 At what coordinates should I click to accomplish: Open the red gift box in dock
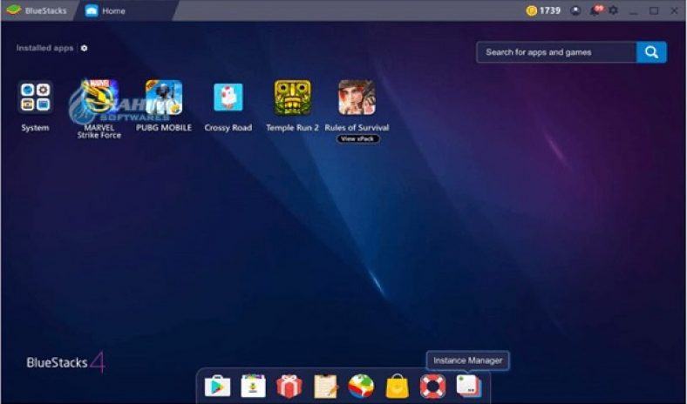[289, 387]
